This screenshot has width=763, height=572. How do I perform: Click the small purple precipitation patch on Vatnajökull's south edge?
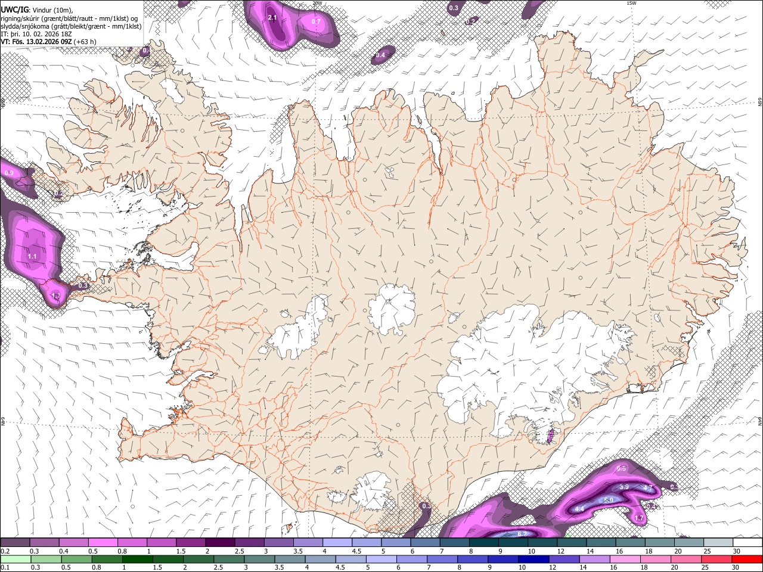[x=551, y=437]
